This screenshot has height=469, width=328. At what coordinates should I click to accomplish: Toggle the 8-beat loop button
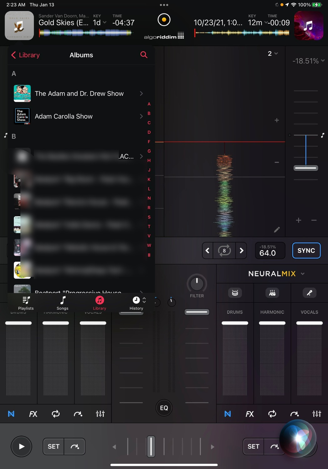click(224, 250)
